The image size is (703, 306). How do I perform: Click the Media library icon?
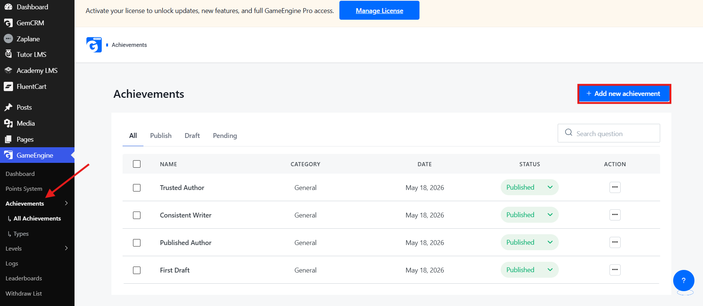point(8,123)
